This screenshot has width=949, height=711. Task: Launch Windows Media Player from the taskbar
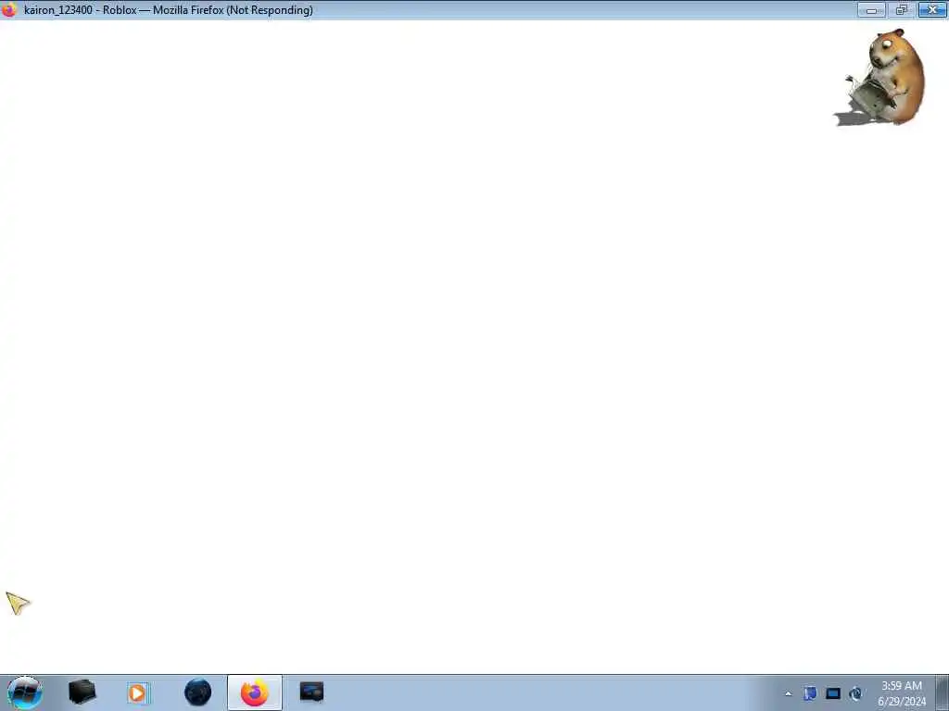click(x=137, y=692)
